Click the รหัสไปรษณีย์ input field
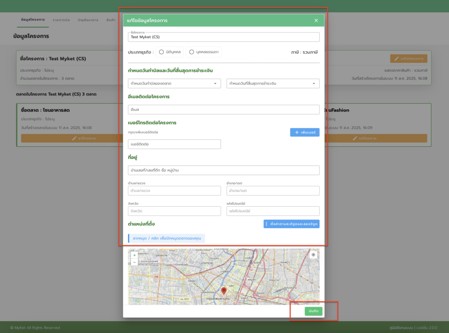This screenshot has width=449, height=333. point(273,211)
